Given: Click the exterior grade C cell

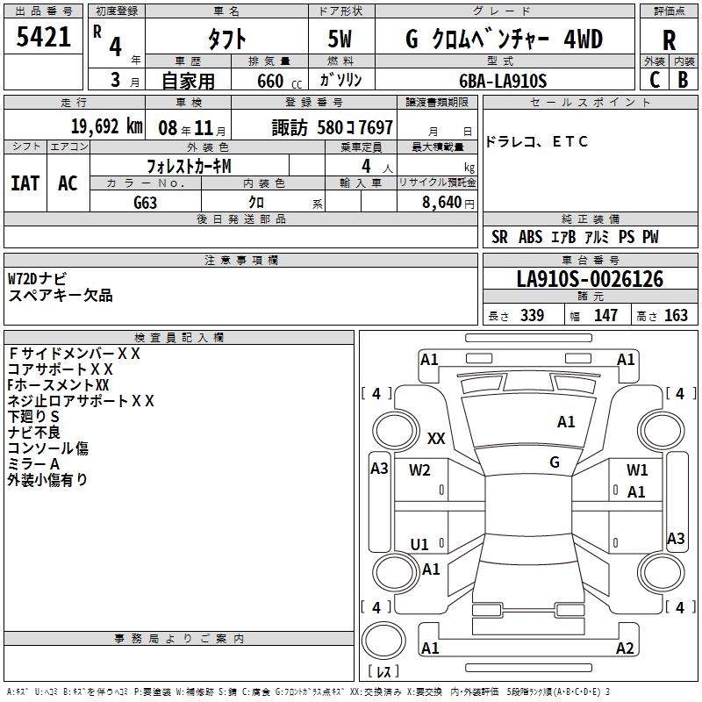Looking at the screenshot, I should pos(654,79).
